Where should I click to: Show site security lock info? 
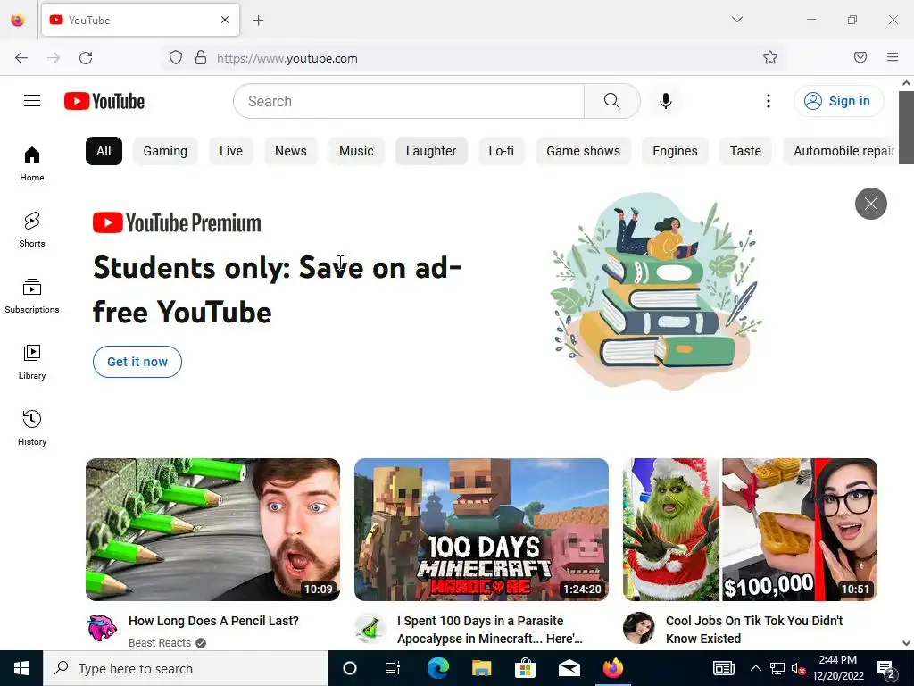[201, 58]
